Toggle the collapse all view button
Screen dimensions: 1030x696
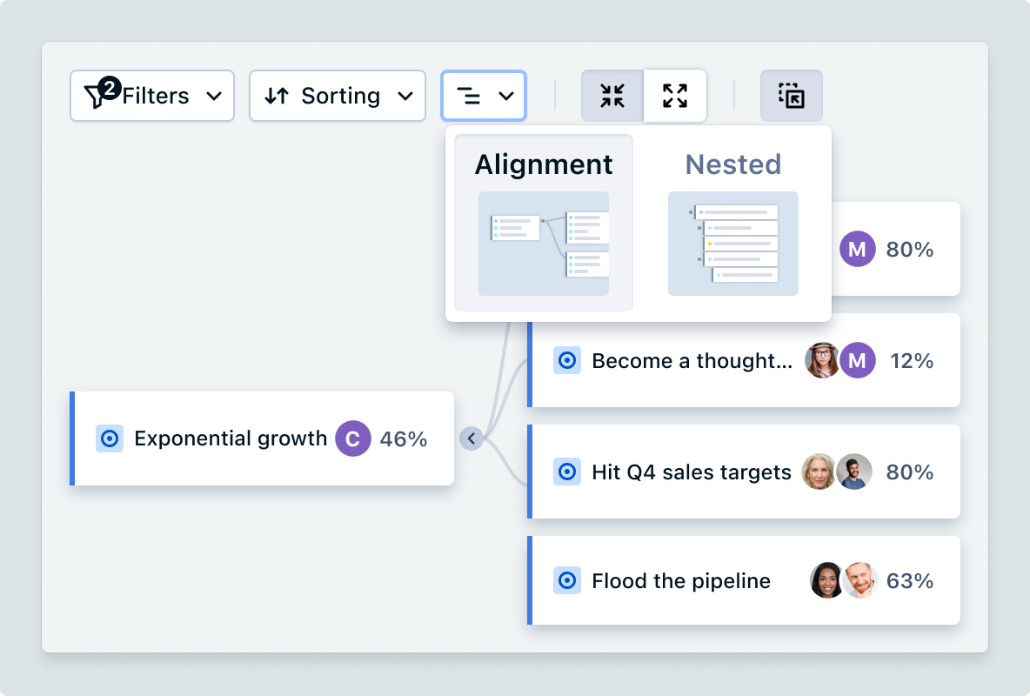click(x=612, y=96)
